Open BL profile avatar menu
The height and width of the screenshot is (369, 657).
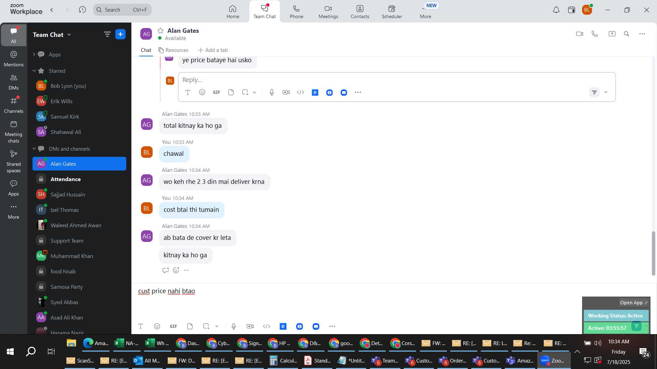pos(587,10)
